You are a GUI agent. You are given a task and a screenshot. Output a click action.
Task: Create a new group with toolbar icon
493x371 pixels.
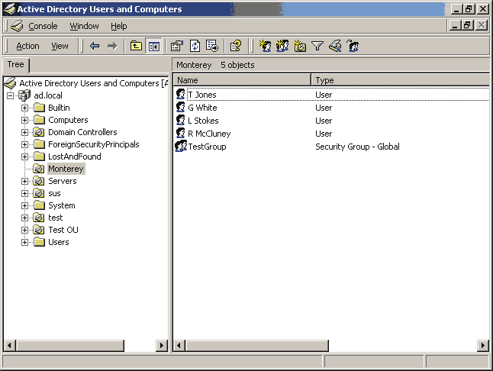[282, 46]
